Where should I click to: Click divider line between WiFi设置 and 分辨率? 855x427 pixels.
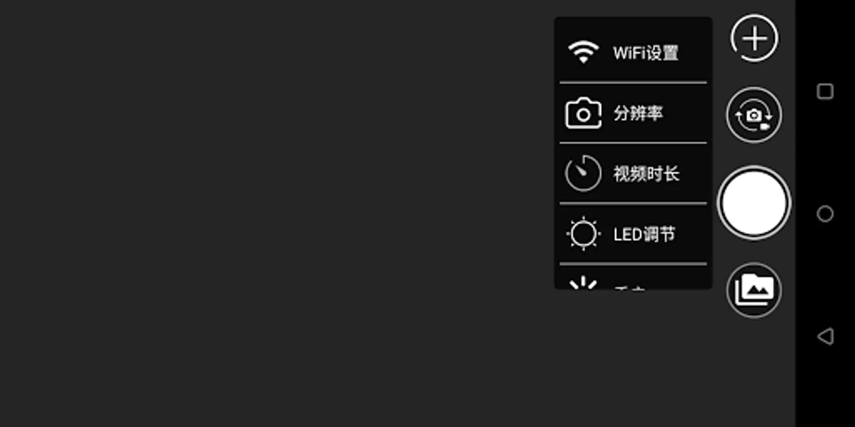point(633,83)
